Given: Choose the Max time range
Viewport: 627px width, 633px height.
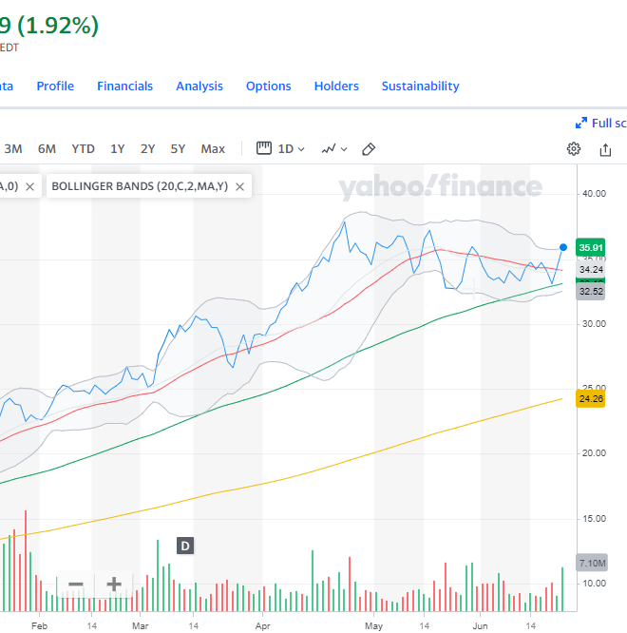Looking at the screenshot, I should click(x=213, y=149).
